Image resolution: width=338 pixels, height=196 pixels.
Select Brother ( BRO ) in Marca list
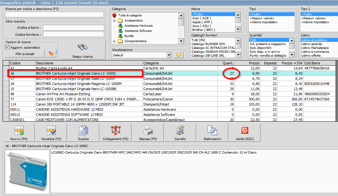coord(204,30)
